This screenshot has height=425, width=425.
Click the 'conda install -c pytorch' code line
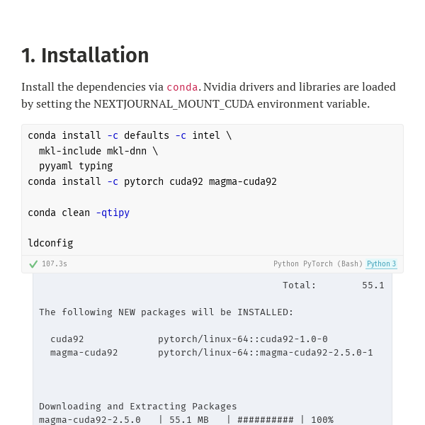click(152, 181)
